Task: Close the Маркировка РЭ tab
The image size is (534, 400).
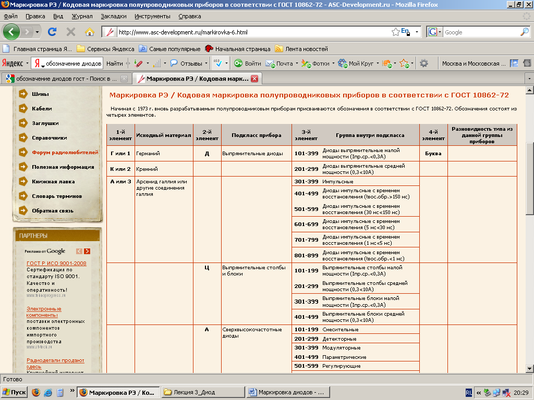Action: [254, 79]
